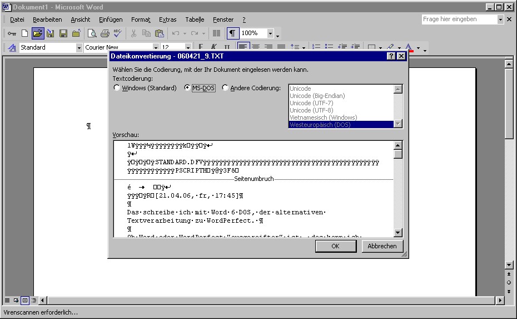
Task: Click the highlighter pen icon
Action: 391,47
